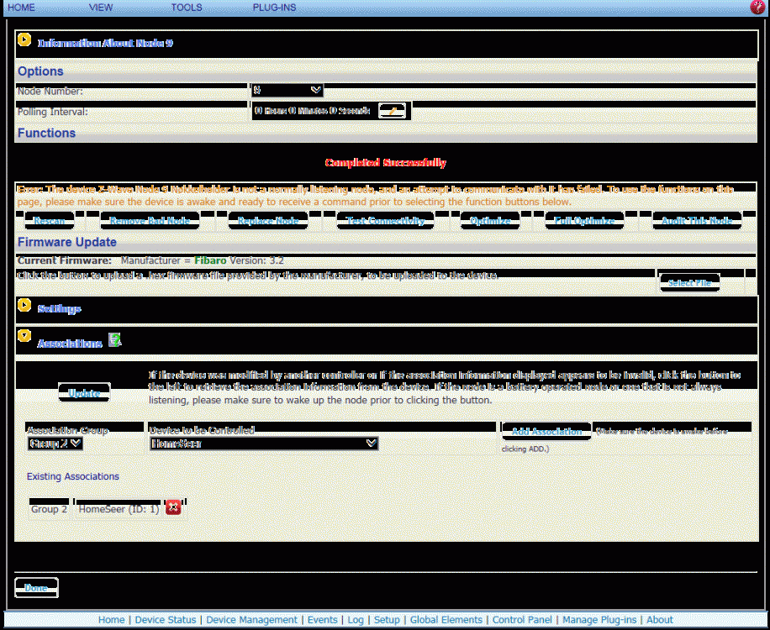The image size is (770, 630).
Task: Open the Node Number dropdown
Action: coord(287,90)
